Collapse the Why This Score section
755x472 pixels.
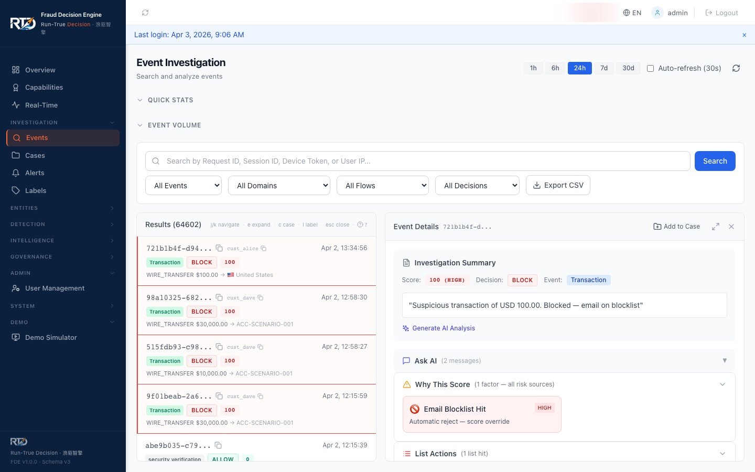click(722, 384)
